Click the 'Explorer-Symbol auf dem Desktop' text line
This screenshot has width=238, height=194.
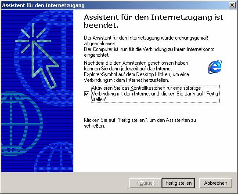[x=137, y=74]
